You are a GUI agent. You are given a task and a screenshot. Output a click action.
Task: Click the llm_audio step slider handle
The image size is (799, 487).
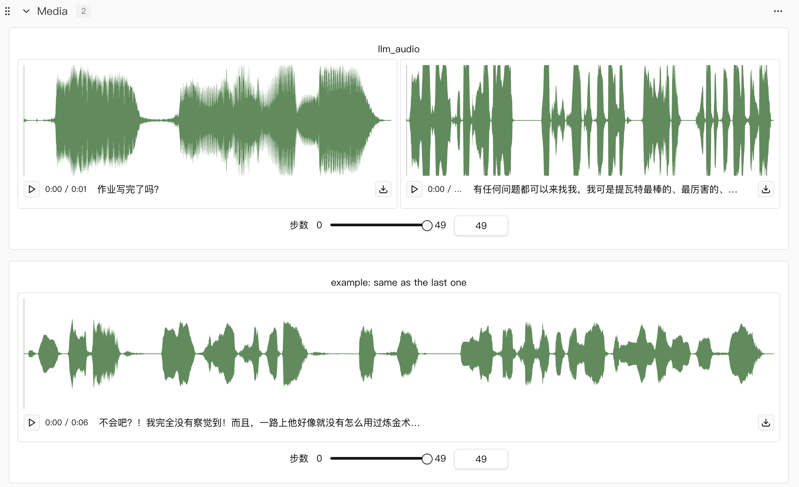(427, 225)
